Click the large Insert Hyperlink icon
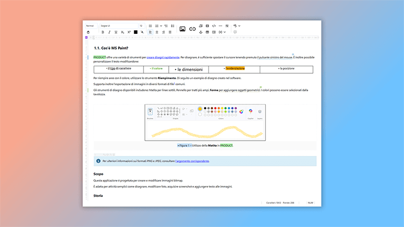The image size is (404, 227). point(192,29)
